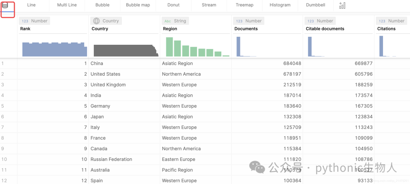Viewport: 410px width, 184px height.
Task: Click the Rank distribution histogram
Action: coord(55,49)
